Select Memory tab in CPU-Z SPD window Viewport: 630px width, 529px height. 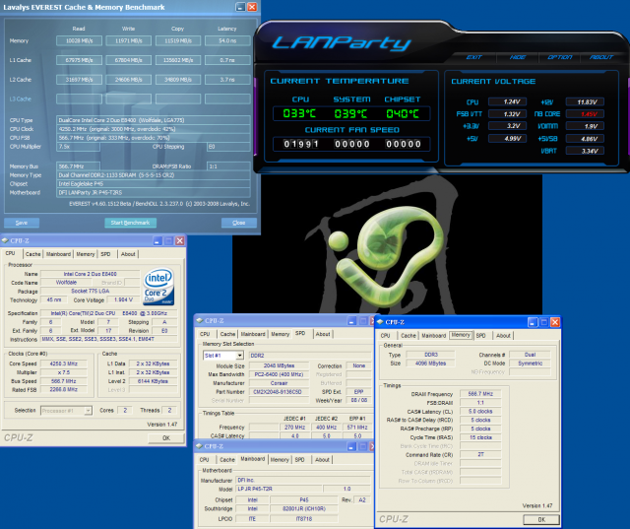click(280, 334)
